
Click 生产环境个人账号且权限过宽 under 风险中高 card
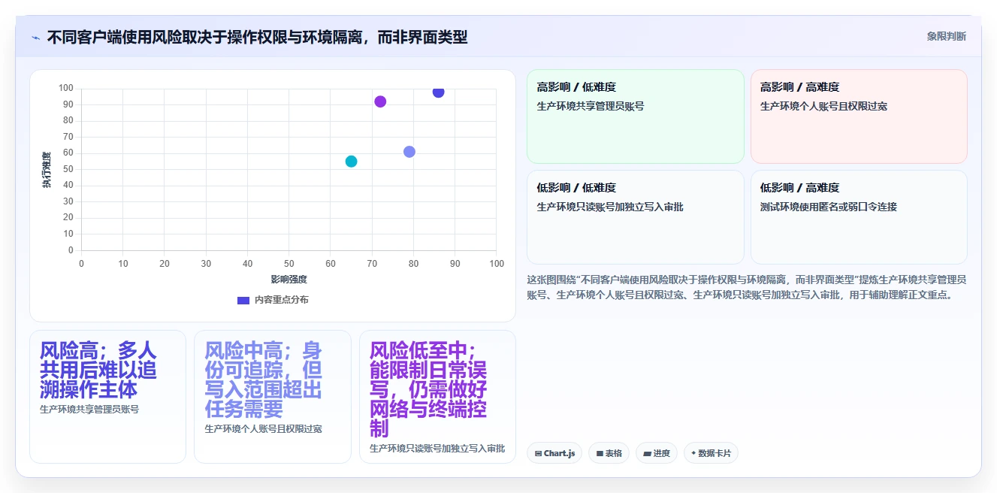263,429
